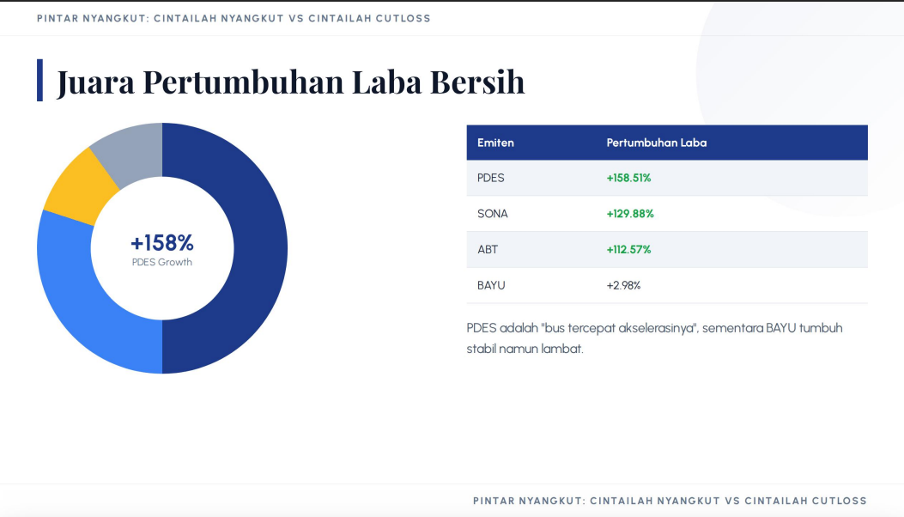Click the "Pertumbuhan Laba" column header

click(x=656, y=143)
